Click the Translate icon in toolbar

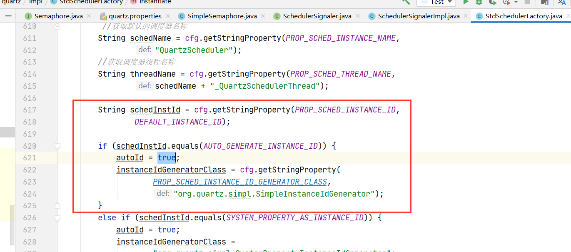pyautogui.click(x=562, y=2)
